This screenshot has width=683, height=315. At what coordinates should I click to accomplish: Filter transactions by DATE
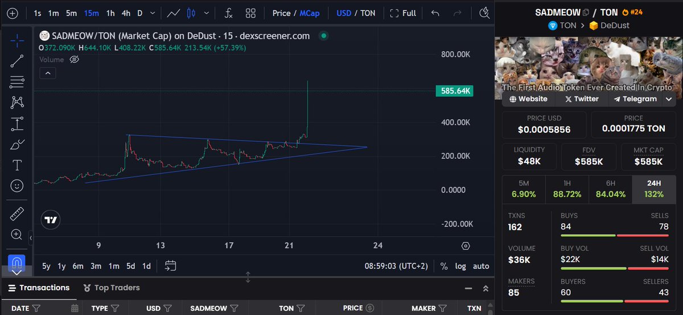tap(36, 308)
